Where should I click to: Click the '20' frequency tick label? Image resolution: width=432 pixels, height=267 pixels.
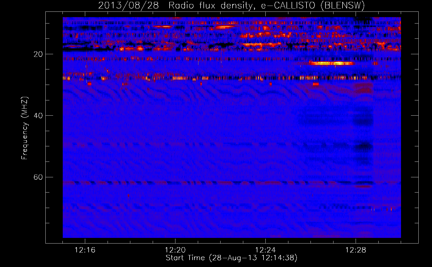tap(38, 54)
